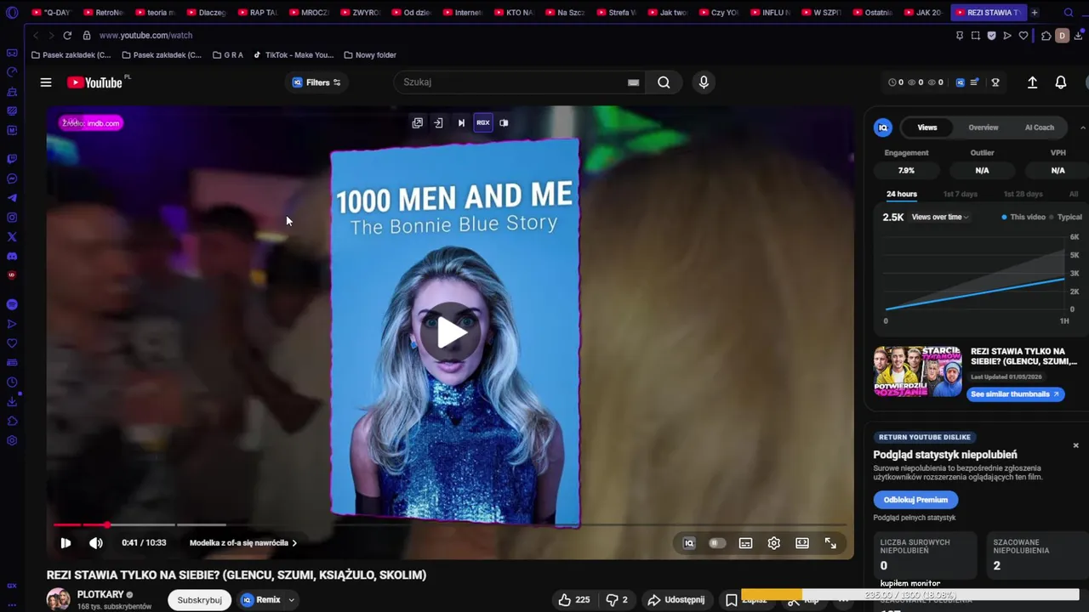Click the search magnifier button
This screenshot has height=612, width=1089.
(664, 82)
